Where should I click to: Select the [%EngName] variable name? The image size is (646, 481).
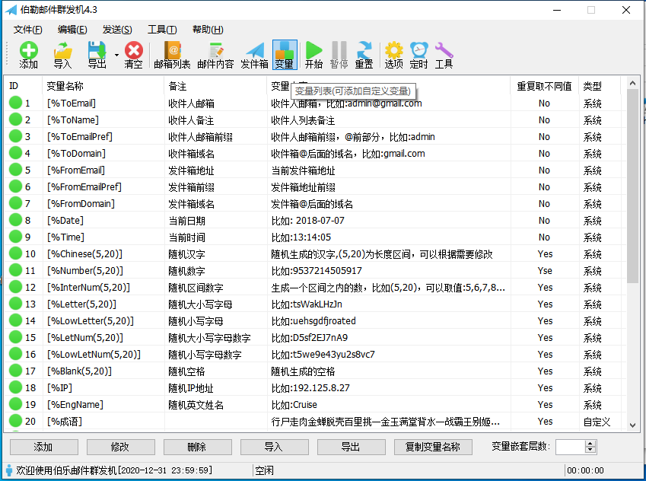75,405
